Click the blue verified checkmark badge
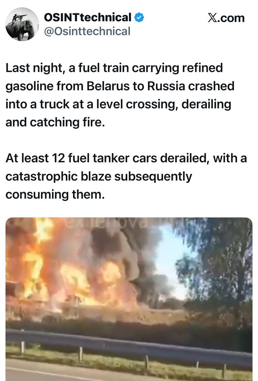Screen dimensions: 258x381 point(139,18)
